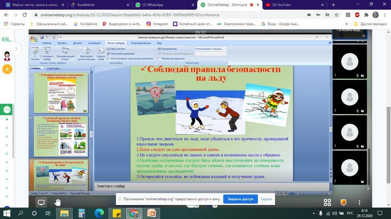The width and height of the screenshot is (391, 219).
Task: Click 'Скрыть' link in sharing bar
Action: point(266,199)
